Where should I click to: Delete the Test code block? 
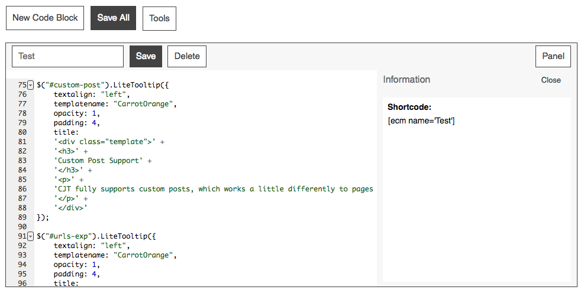point(187,57)
